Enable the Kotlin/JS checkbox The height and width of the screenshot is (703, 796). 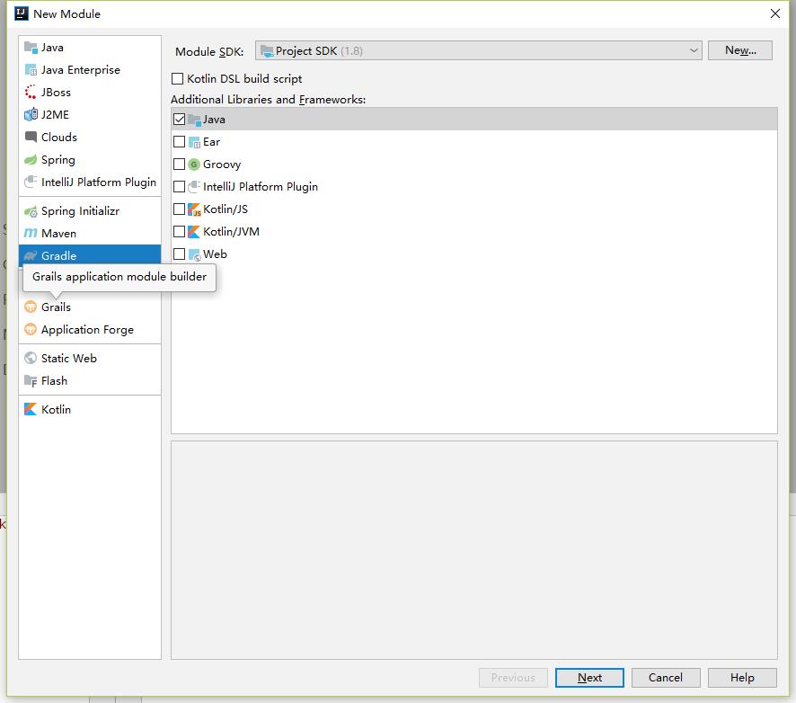(179, 209)
